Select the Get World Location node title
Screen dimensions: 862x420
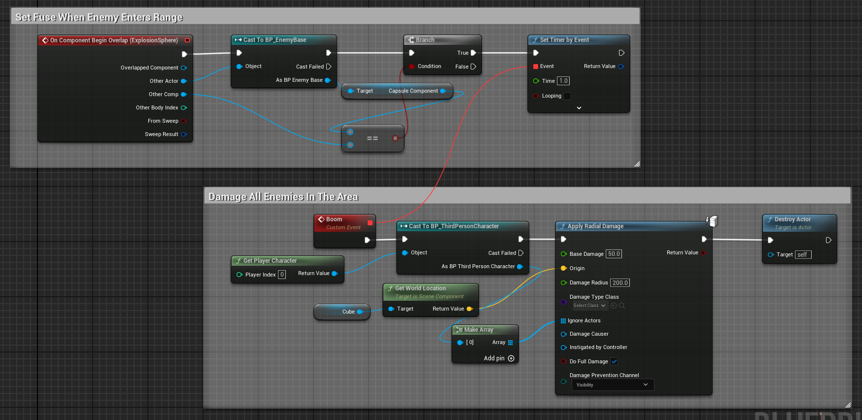tap(420, 288)
